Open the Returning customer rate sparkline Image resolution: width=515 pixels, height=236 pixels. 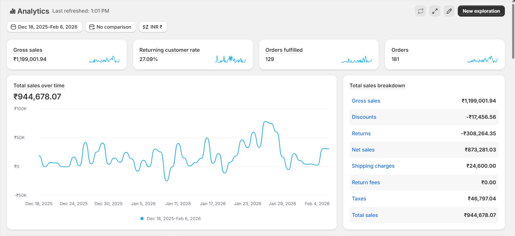coord(230,60)
